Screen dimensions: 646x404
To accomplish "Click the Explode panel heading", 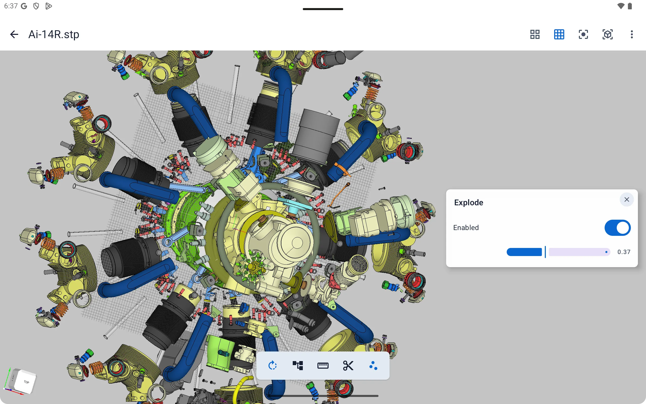I will tap(469, 203).
